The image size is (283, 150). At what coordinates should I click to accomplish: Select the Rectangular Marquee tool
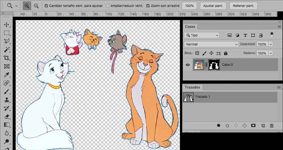6,33
